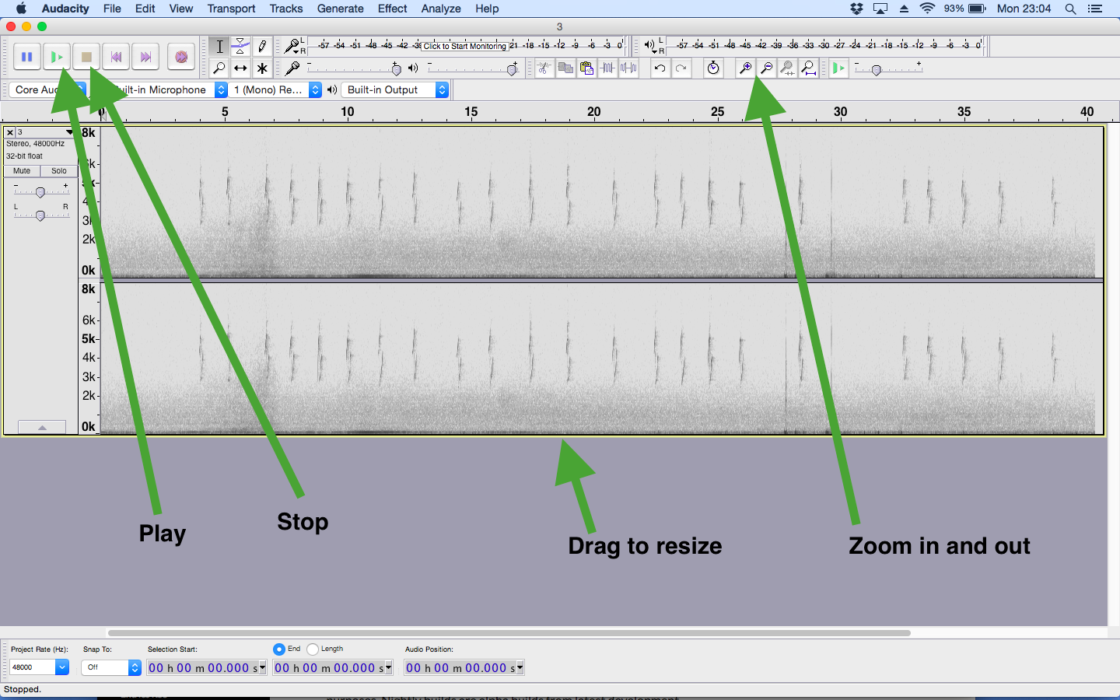1120x700 pixels.
Task: Open the Sync-Lock tracks clock icon
Action: click(x=713, y=68)
